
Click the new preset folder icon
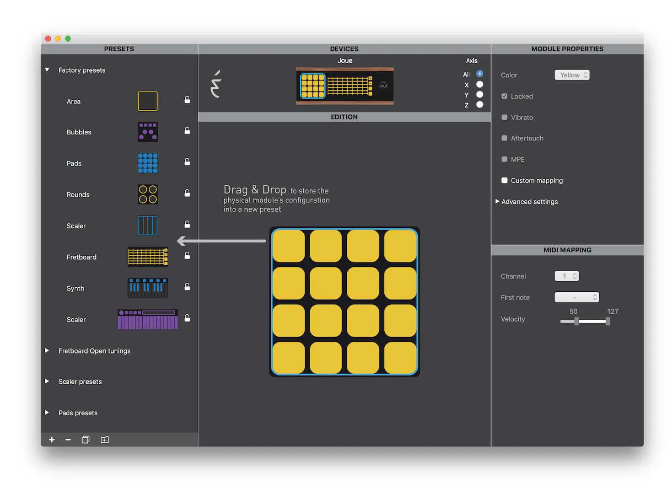pyautogui.click(x=105, y=440)
